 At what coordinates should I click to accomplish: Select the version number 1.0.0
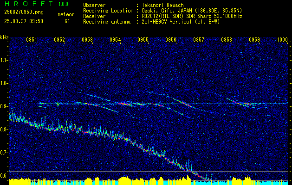[63, 4]
